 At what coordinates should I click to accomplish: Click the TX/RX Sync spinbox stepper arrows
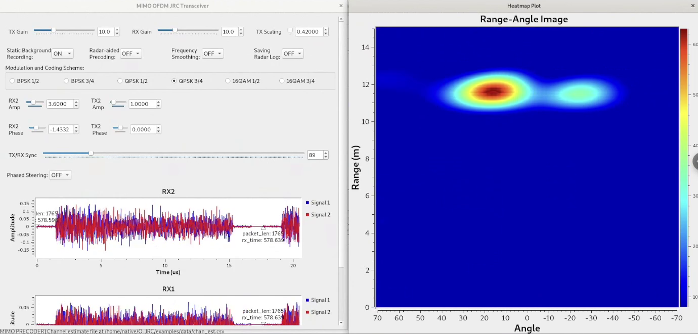coord(325,155)
